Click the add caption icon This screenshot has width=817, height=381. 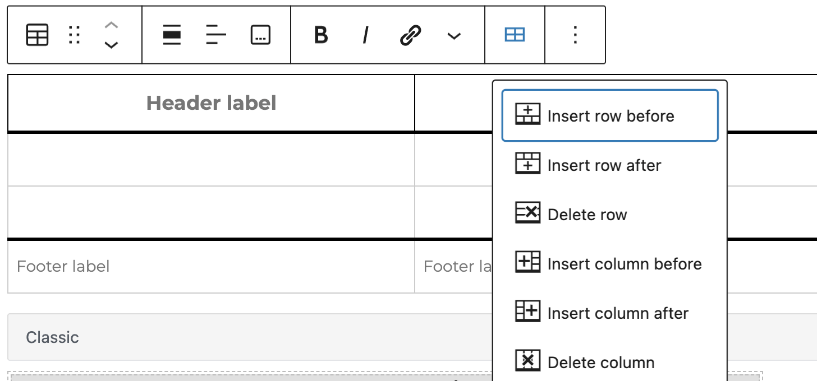260,35
